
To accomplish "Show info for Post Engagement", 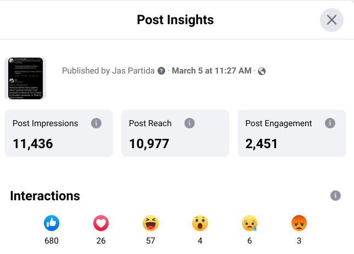I will 330,123.
